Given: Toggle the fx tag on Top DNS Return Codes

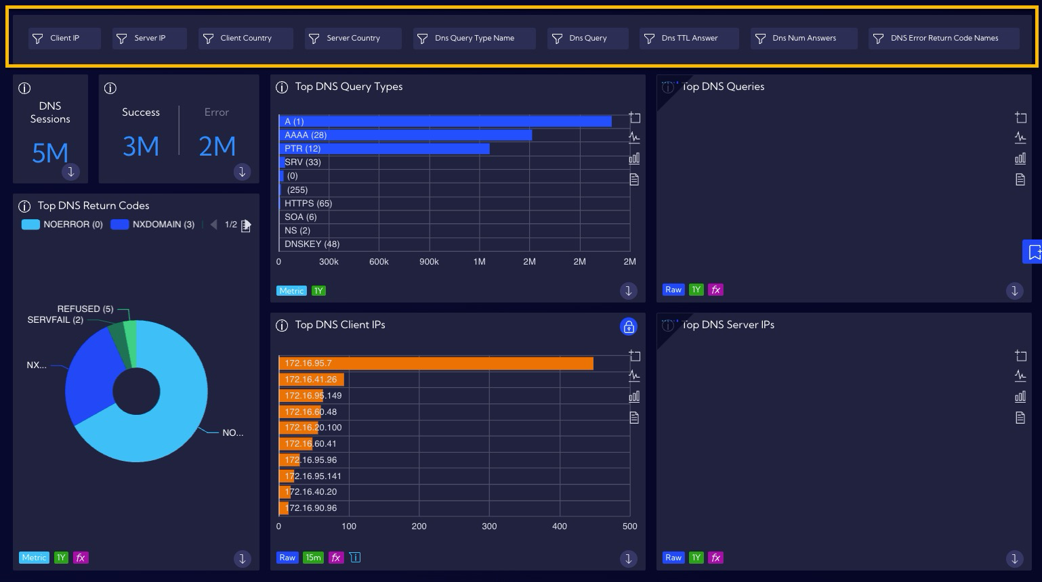Looking at the screenshot, I should tap(81, 558).
